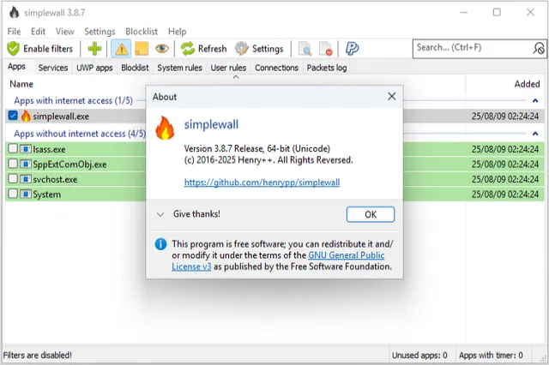
Task: Check the System checkbox
Action: click(13, 194)
